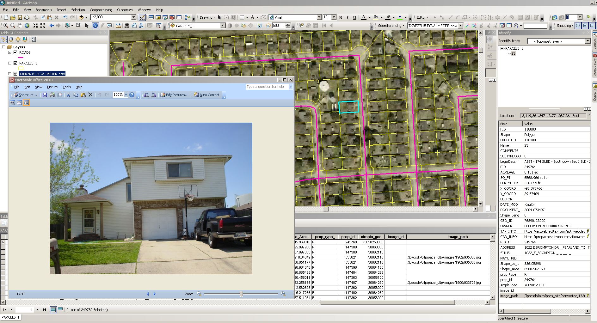Undo the last ArcMap action
This screenshot has width=597, height=323.
click(65, 17)
